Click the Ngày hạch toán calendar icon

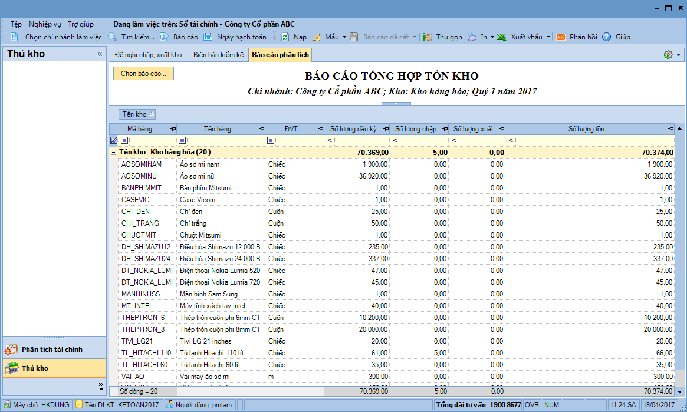(x=208, y=37)
